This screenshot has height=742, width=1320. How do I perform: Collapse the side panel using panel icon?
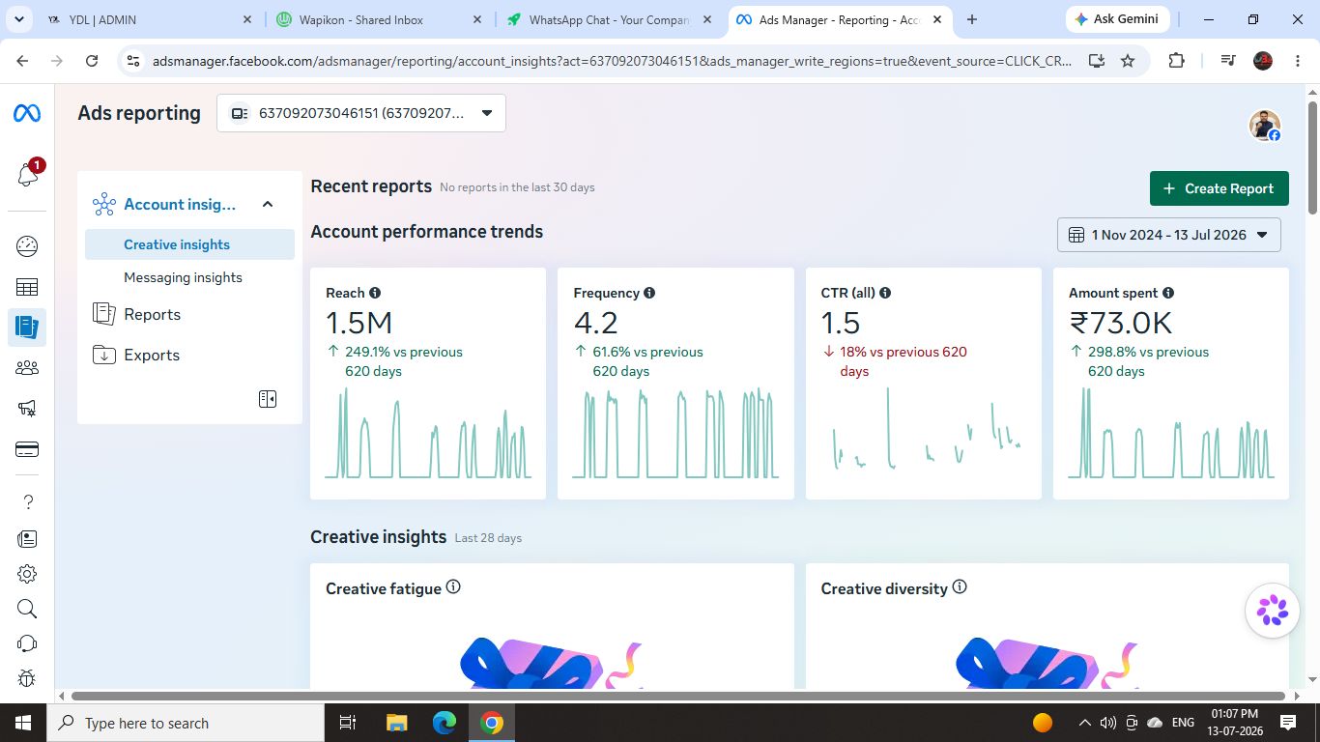pos(268,399)
